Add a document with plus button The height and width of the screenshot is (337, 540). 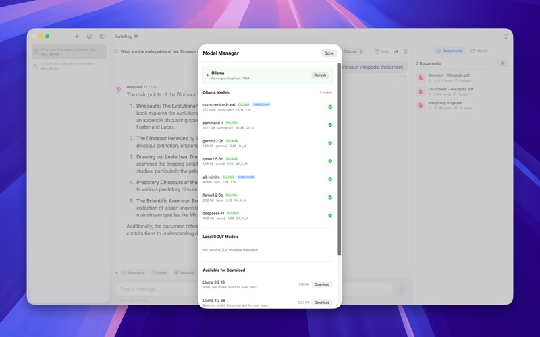coord(502,63)
